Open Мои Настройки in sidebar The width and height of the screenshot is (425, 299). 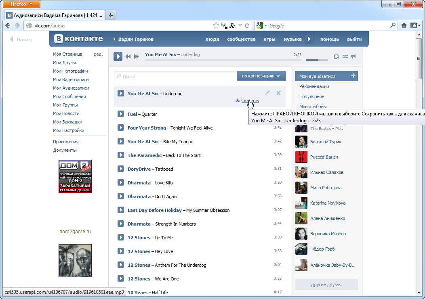click(x=69, y=130)
